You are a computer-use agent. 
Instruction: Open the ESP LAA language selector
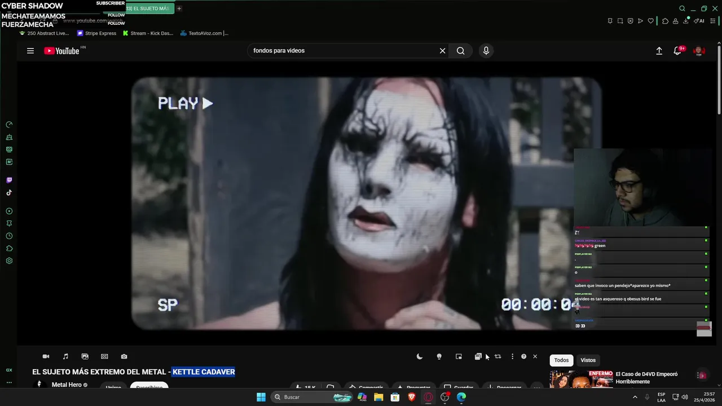[661, 397]
